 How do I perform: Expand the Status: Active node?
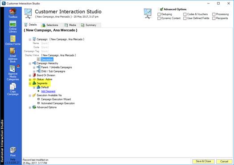click(30, 80)
